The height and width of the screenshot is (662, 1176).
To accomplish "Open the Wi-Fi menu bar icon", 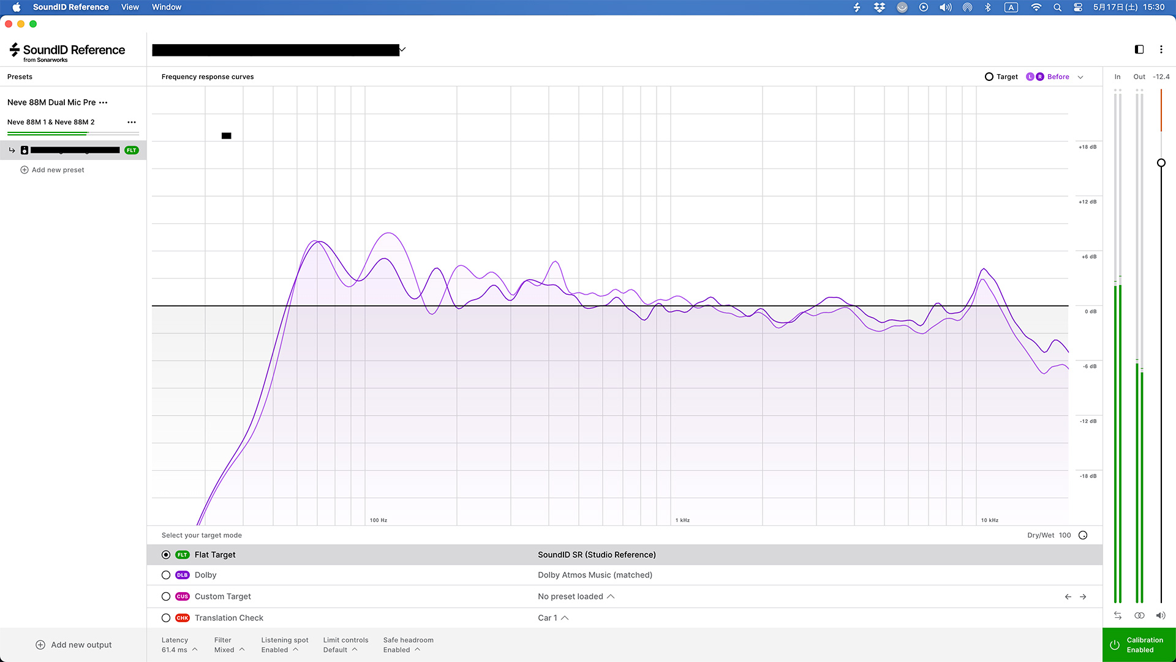I will (1036, 7).
